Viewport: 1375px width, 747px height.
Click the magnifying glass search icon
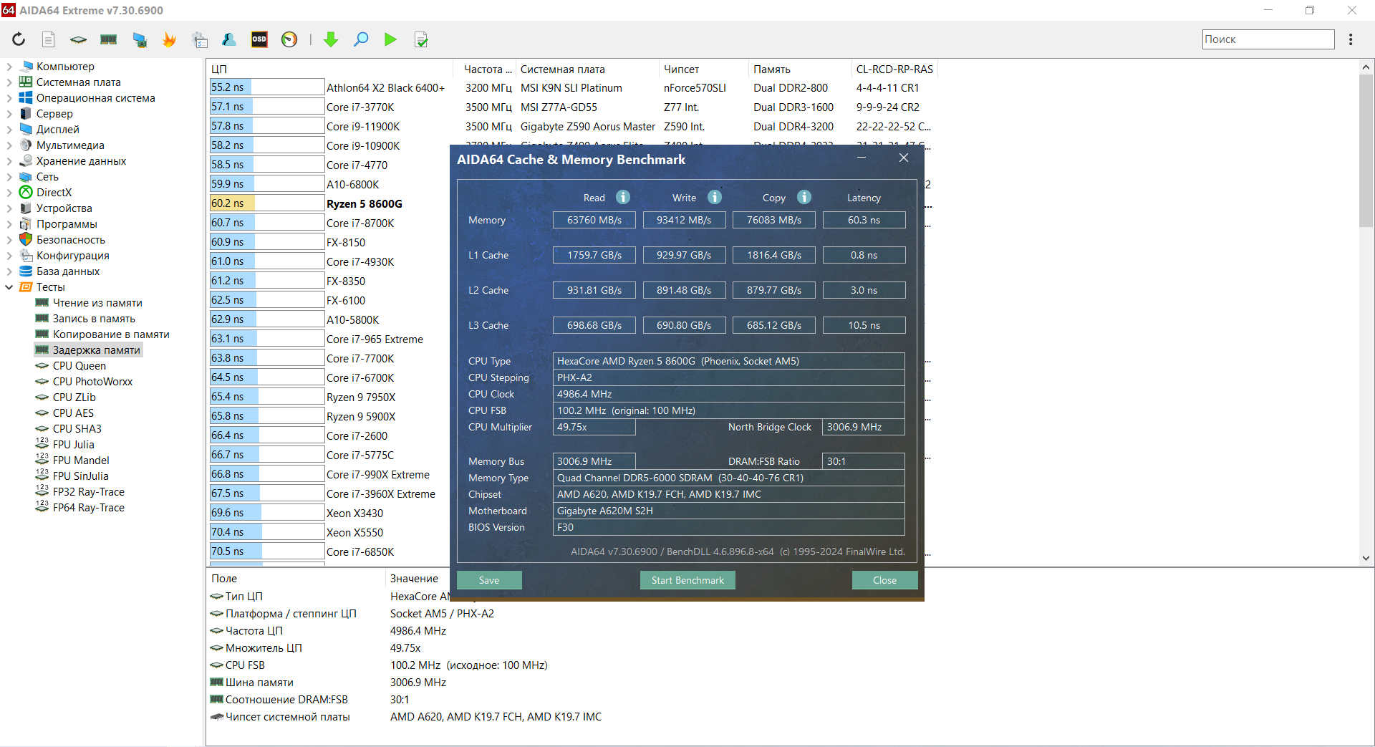pos(361,39)
